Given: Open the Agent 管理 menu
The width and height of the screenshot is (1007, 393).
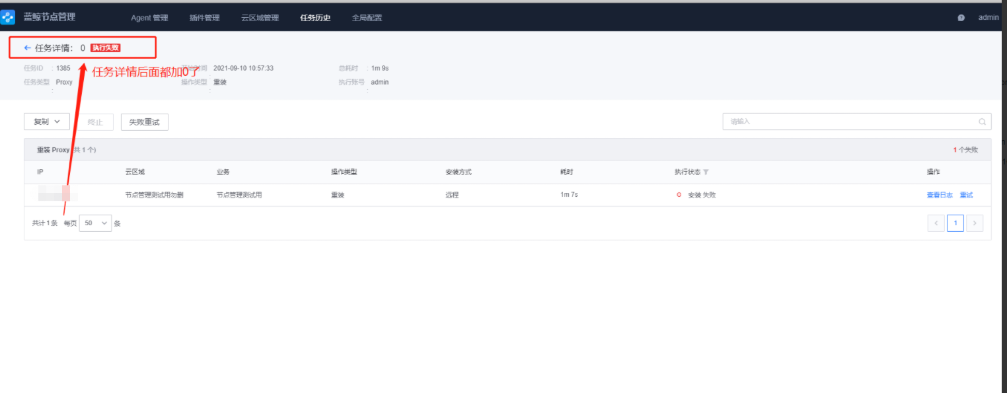Looking at the screenshot, I should tap(149, 18).
